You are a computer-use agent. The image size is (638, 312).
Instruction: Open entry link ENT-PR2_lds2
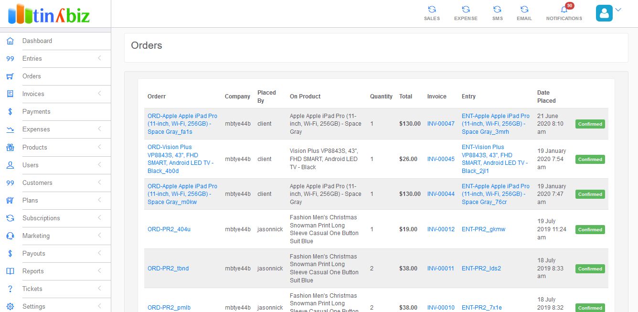(x=481, y=269)
